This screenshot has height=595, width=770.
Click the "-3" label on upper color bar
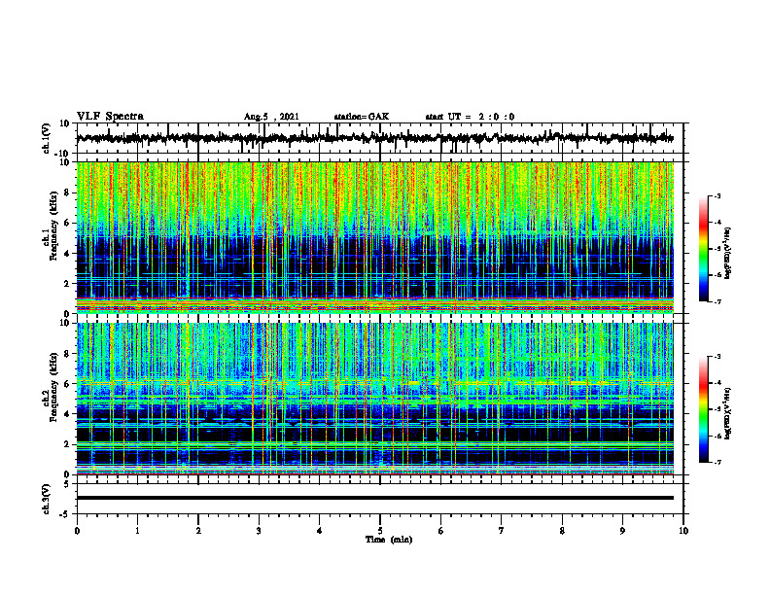click(717, 195)
